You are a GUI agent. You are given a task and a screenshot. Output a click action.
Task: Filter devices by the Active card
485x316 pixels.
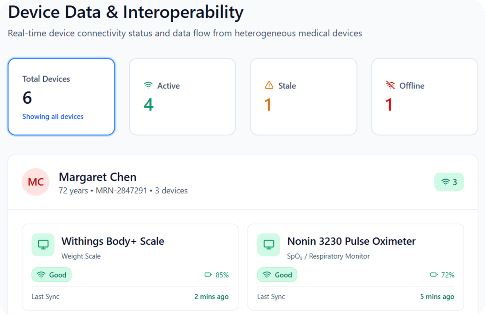182,97
